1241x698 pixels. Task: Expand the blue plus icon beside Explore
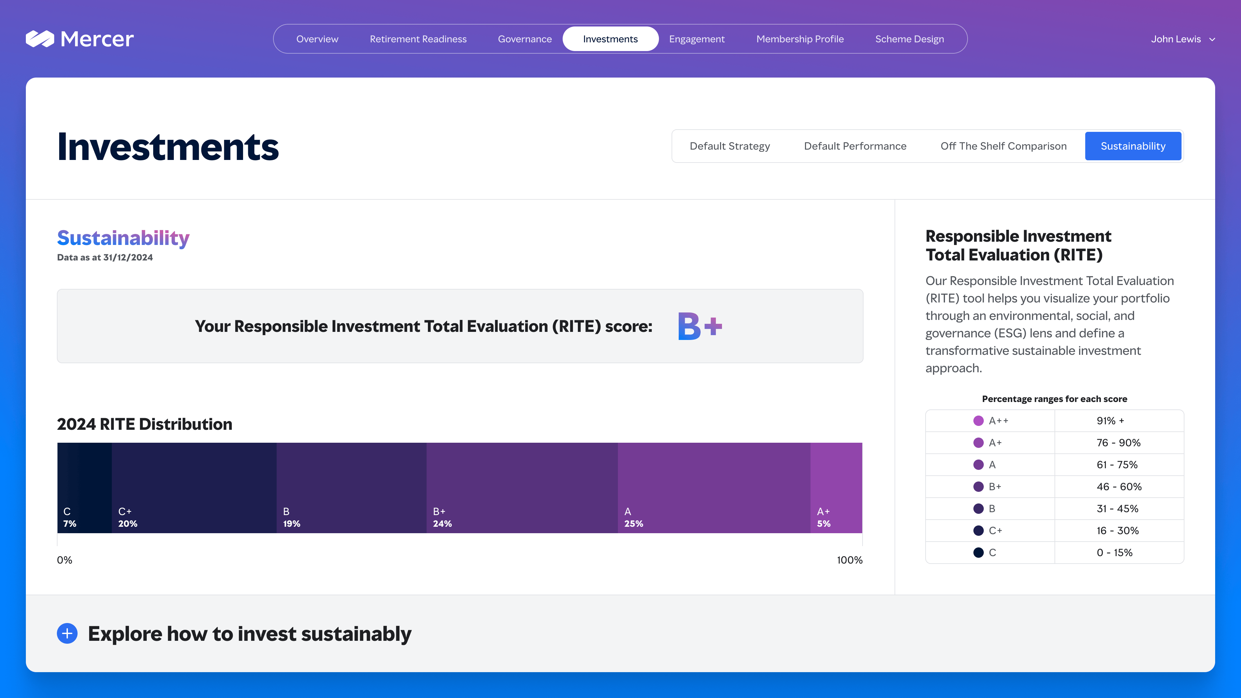pos(67,633)
